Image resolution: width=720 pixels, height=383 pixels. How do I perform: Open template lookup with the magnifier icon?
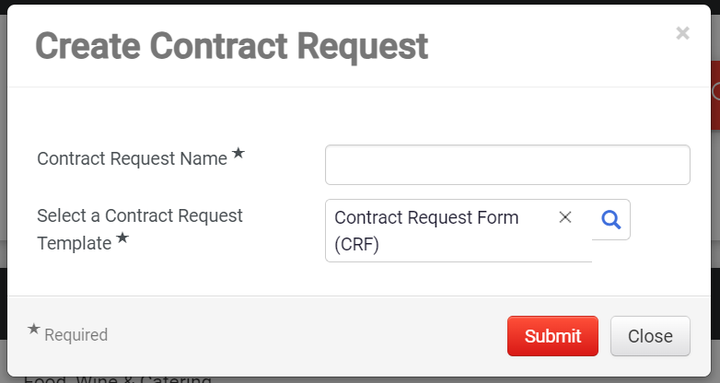pos(610,219)
